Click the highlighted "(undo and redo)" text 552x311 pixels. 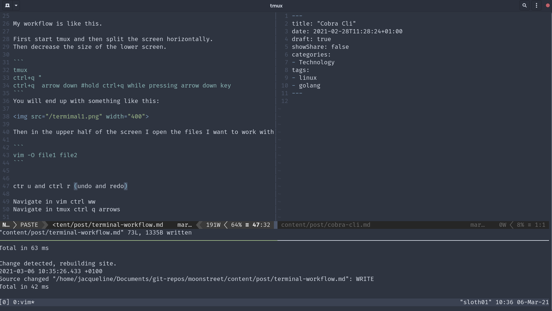pos(101,186)
